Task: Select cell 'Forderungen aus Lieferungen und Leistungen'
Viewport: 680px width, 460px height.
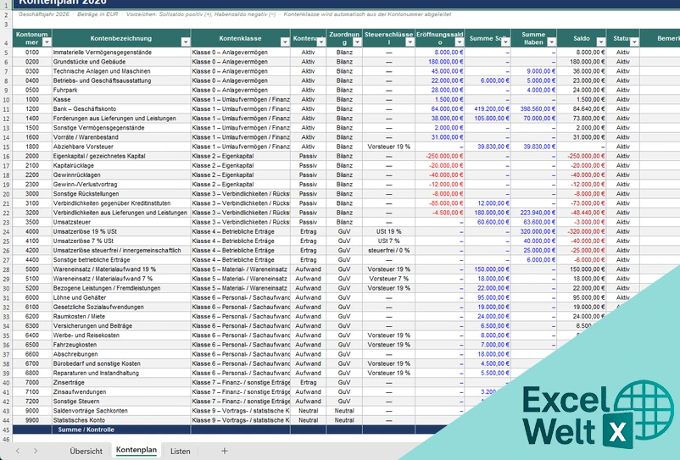Action: pyautogui.click(x=121, y=119)
